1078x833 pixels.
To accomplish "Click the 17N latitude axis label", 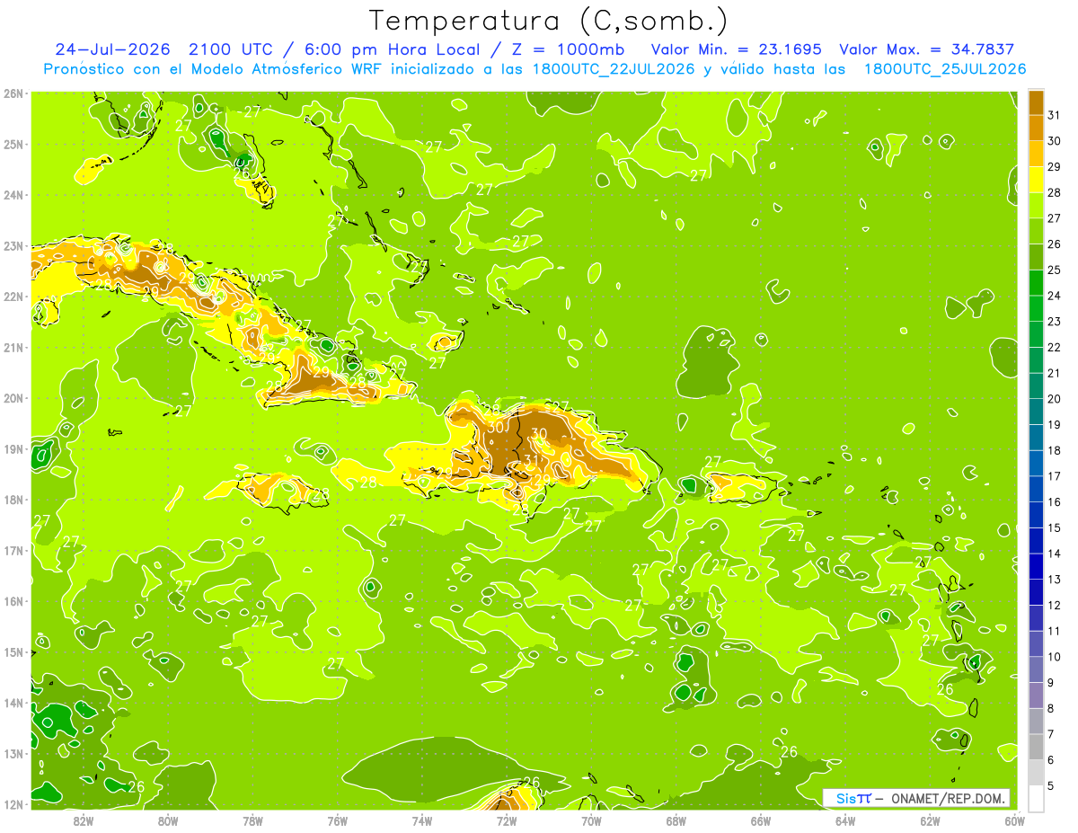I will click(x=13, y=550).
